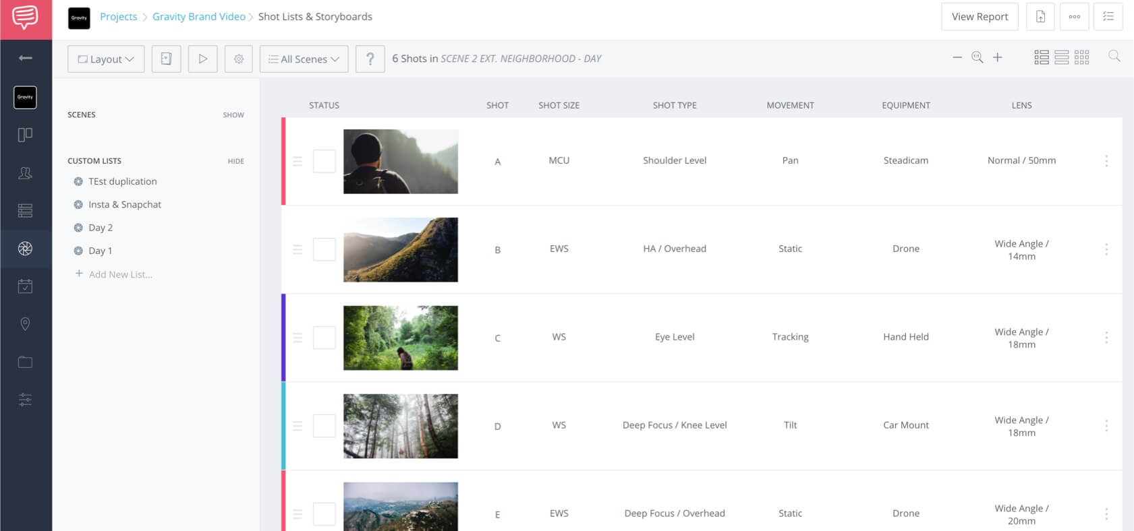Screen dimensions: 1134x531
Task: Go back using the left arrow icon
Action: coord(26,59)
